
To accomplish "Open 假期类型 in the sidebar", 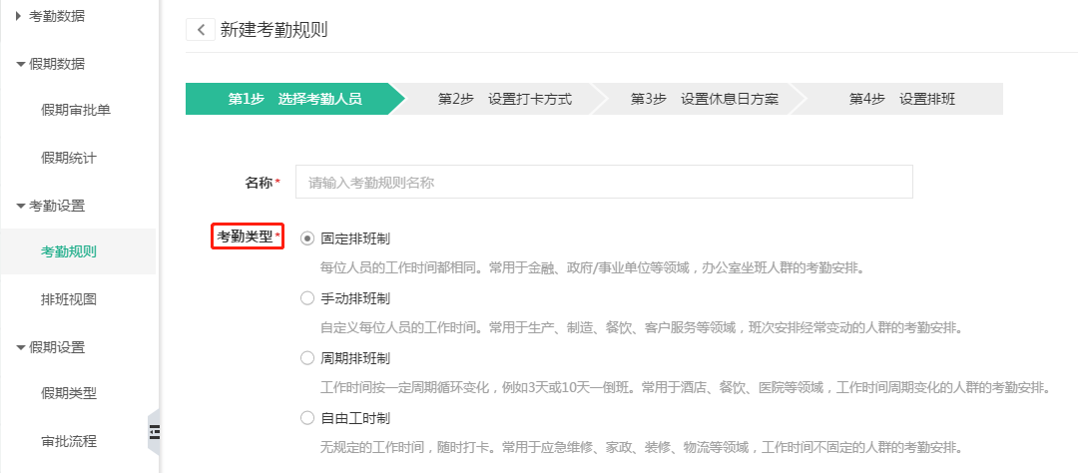I will pyautogui.click(x=69, y=394).
